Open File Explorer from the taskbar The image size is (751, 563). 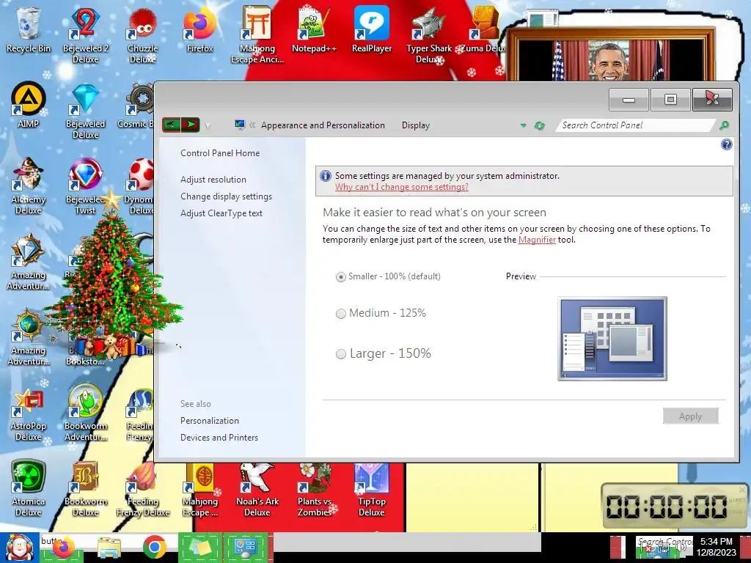coord(109,548)
